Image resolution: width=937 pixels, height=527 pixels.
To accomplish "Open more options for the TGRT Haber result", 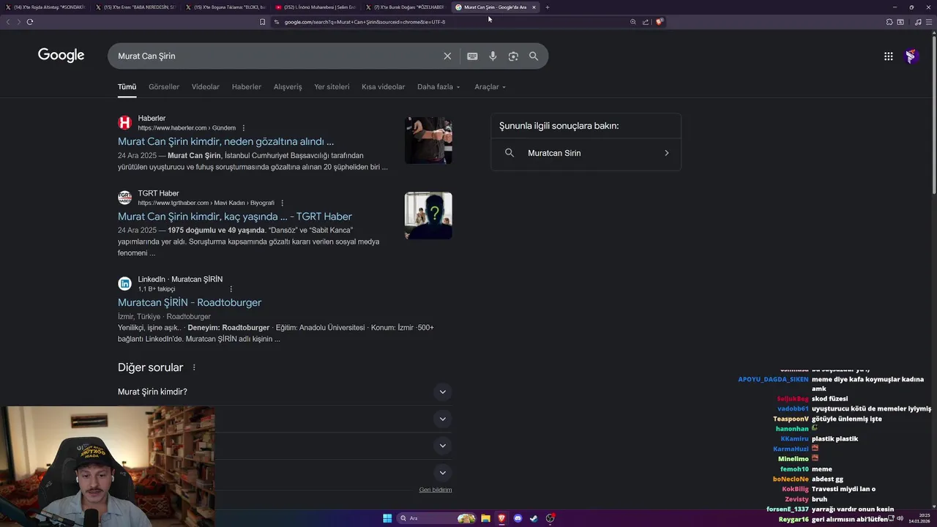I will tap(282, 203).
